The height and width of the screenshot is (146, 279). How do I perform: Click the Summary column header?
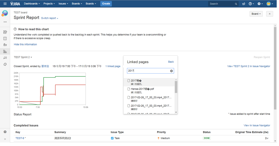click(60, 132)
